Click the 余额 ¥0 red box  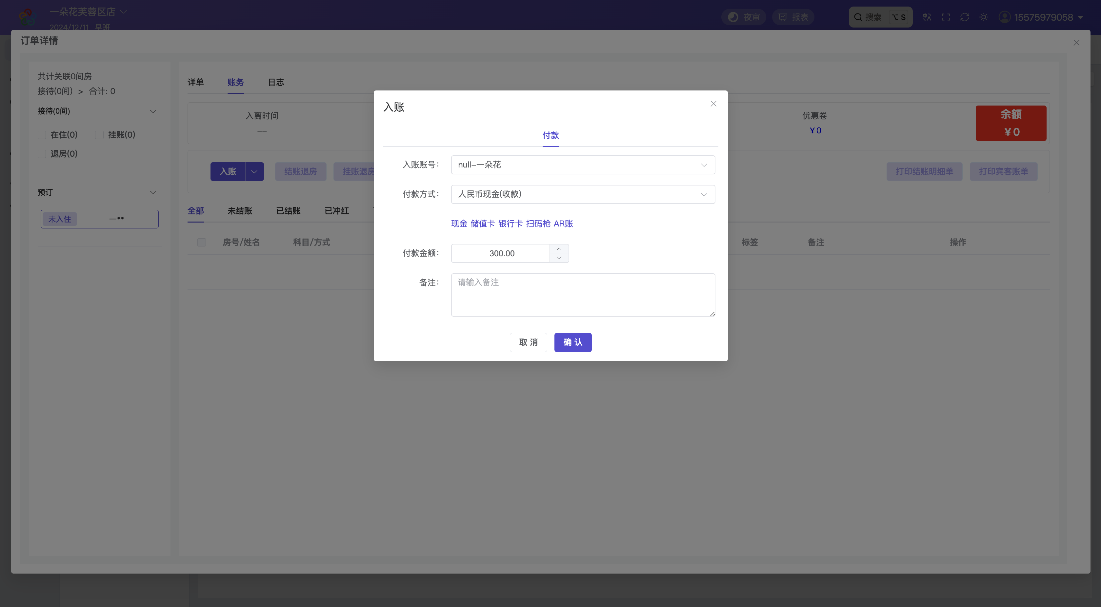1011,124
